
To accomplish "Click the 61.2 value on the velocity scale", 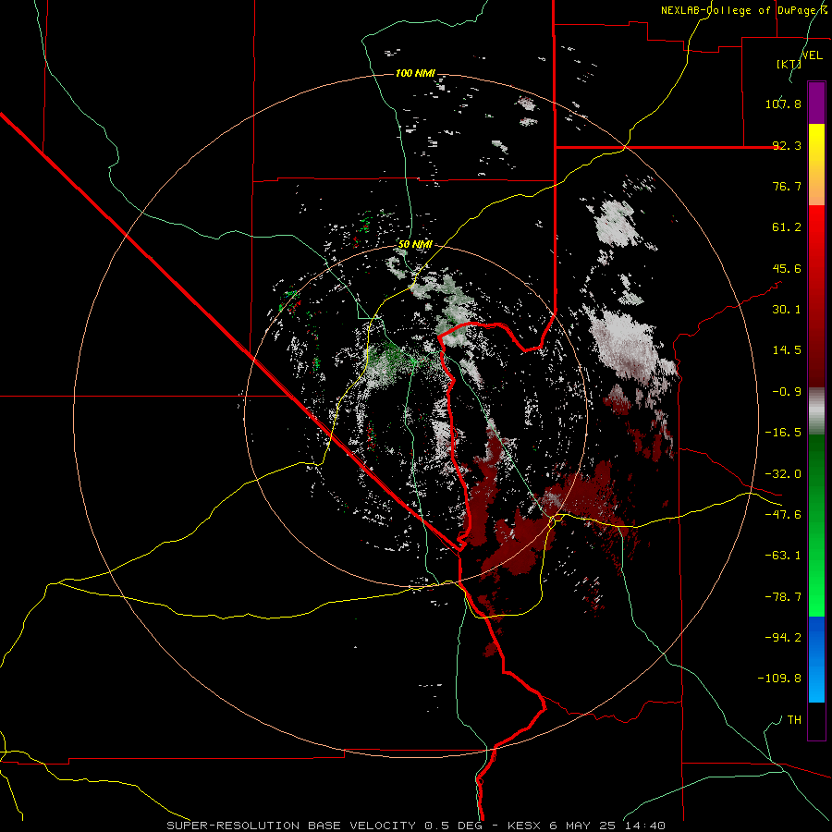I will (787, 227).
